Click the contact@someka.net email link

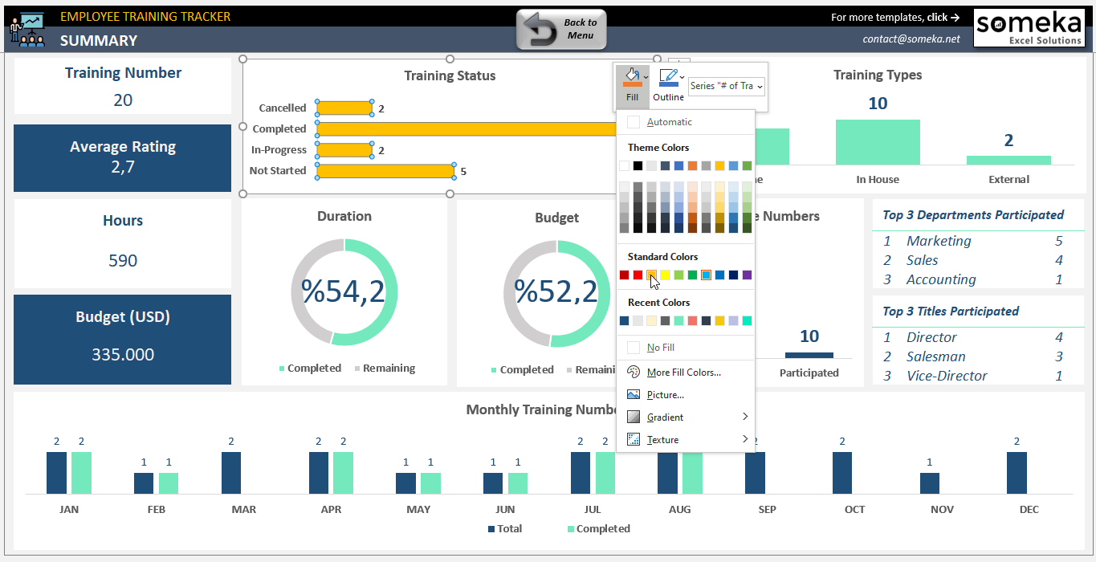click(911, 39)
